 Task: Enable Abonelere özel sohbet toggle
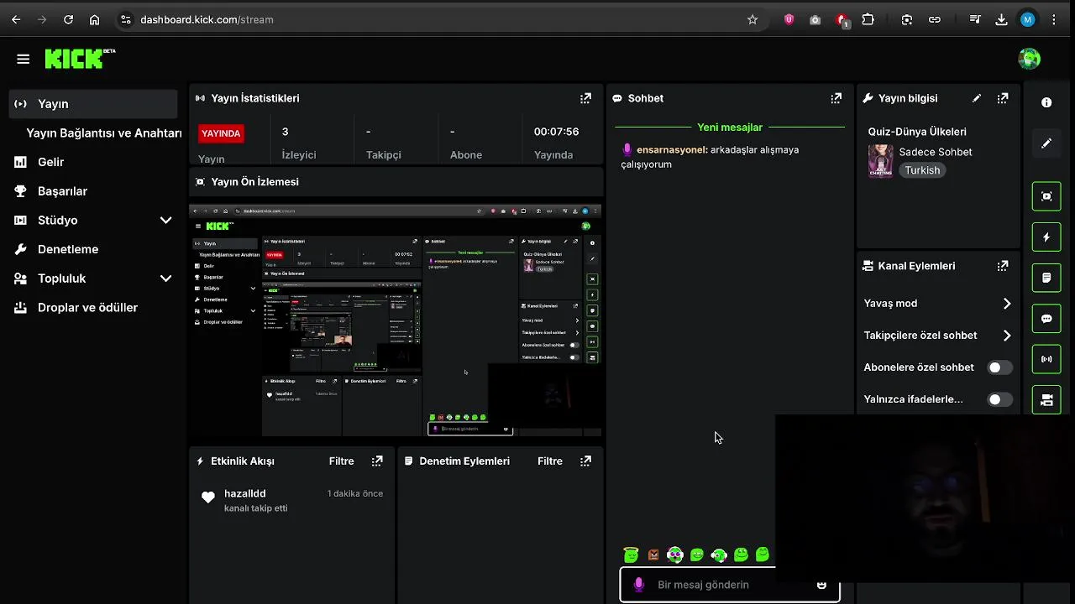tap(999, 367)
